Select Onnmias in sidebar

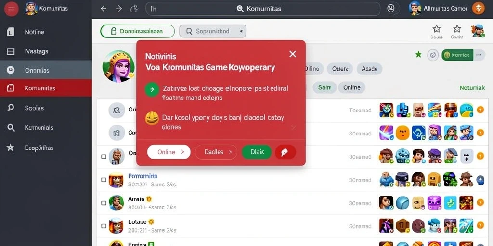[46, 70]
